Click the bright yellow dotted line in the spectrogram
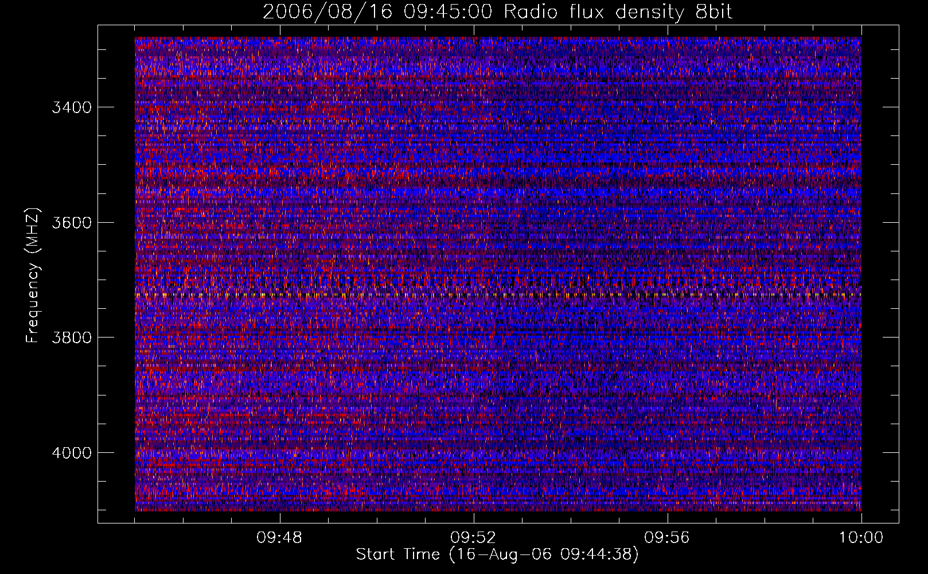 click(498, 295)
